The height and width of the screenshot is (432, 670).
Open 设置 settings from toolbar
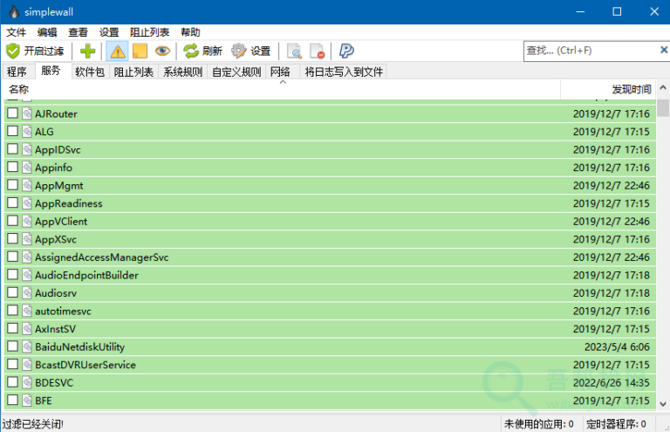[x=251, y=51]
